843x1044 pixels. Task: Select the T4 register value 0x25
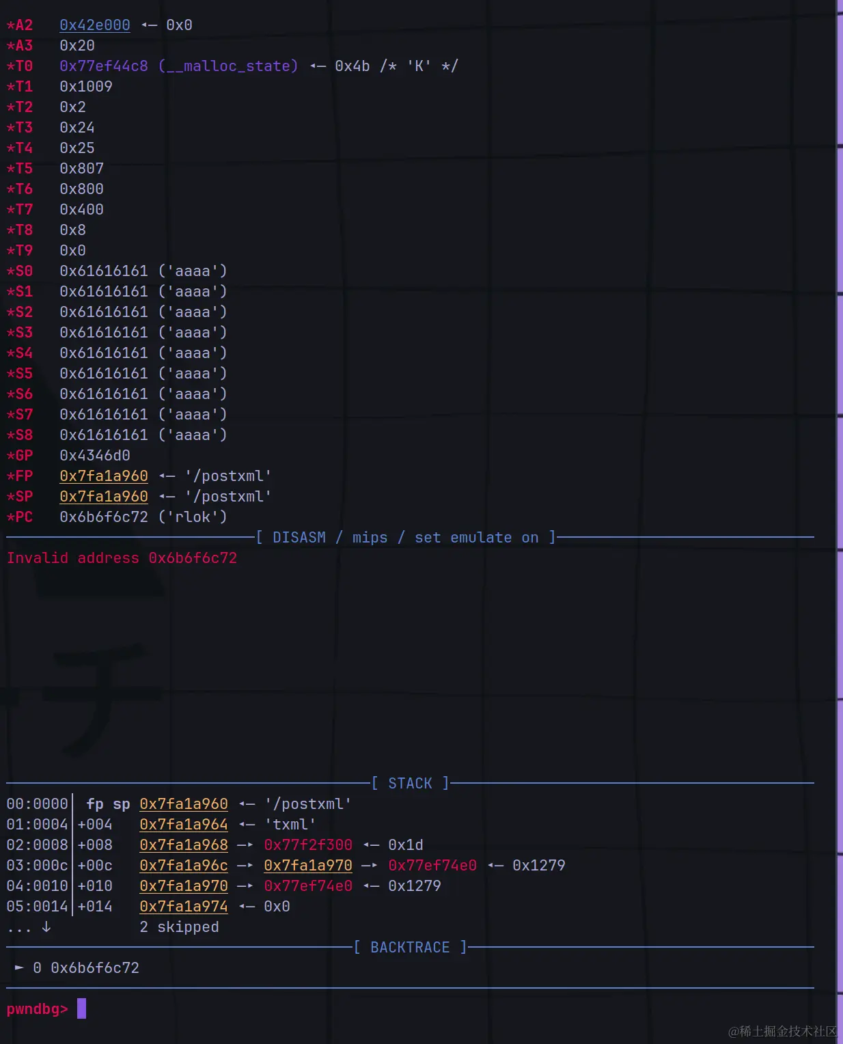coord(77,148)
